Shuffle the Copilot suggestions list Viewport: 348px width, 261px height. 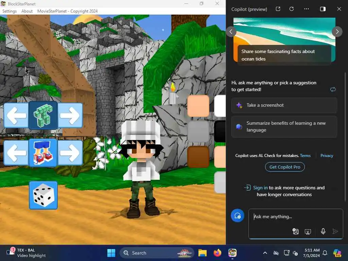coord(333,89)
